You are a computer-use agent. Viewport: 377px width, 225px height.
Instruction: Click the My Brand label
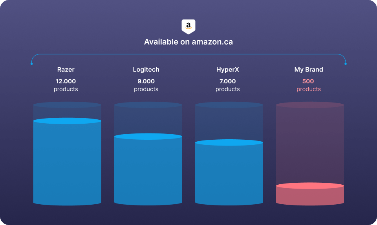pyautogui.click(x=309, y=70)
